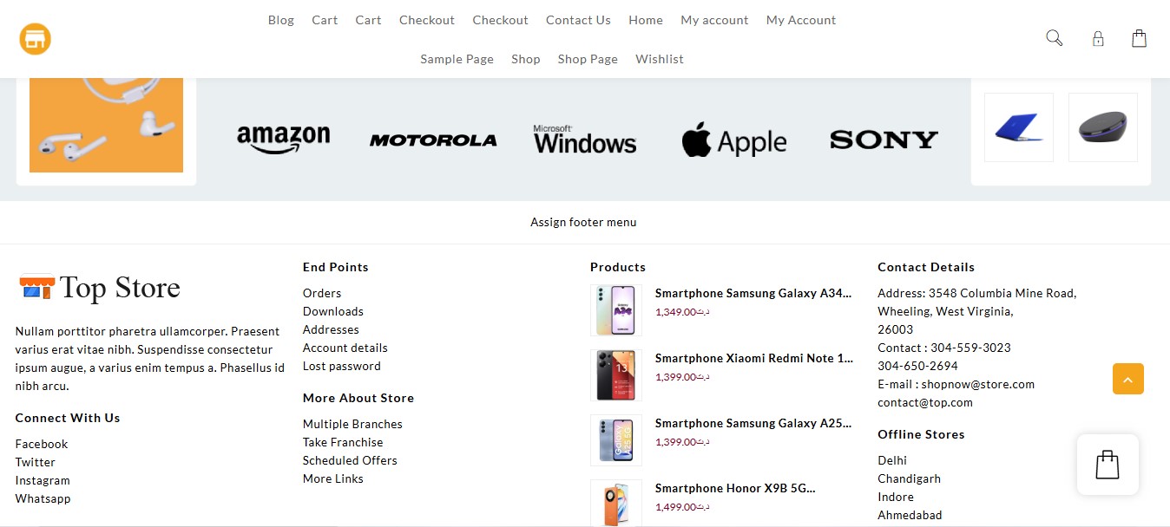Viewport: 1170px width, 527px height.
Task: Open the search icon in the header
Action: click(x=1054, y=38)
